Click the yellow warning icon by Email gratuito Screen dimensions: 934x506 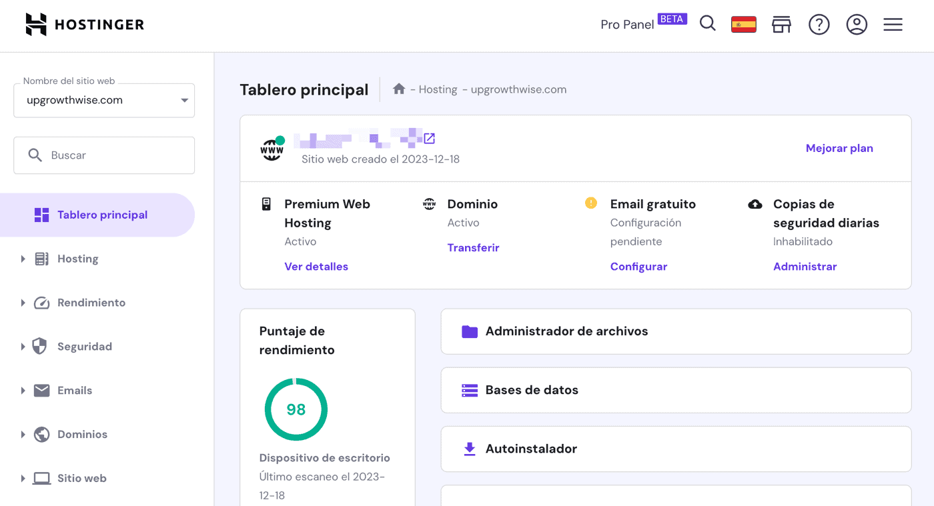(591, 203)
